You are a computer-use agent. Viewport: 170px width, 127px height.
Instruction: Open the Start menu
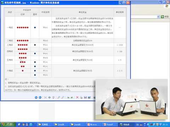click(x=8, y=125)
